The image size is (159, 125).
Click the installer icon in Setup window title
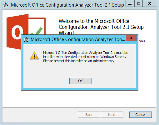6,5
